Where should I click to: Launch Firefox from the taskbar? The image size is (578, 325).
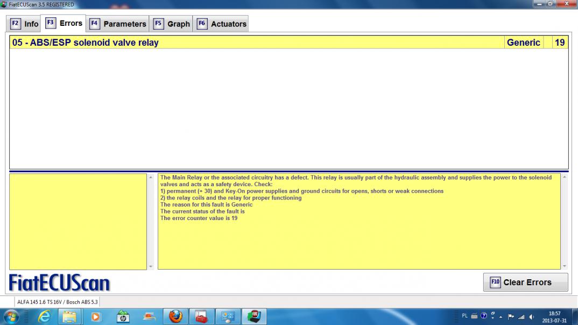coord(175,316)
